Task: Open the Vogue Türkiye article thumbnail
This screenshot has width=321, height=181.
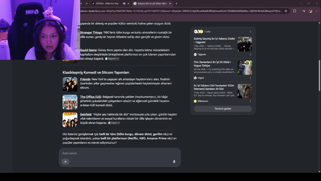Action: (x=245, y=68)
